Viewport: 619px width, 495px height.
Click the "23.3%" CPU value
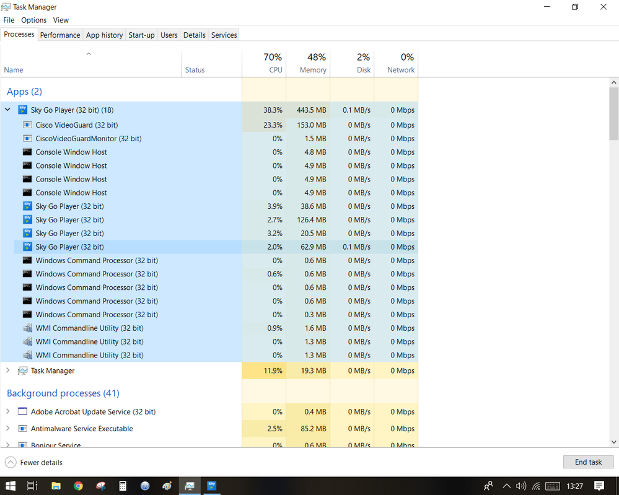(x=273, y=125)
